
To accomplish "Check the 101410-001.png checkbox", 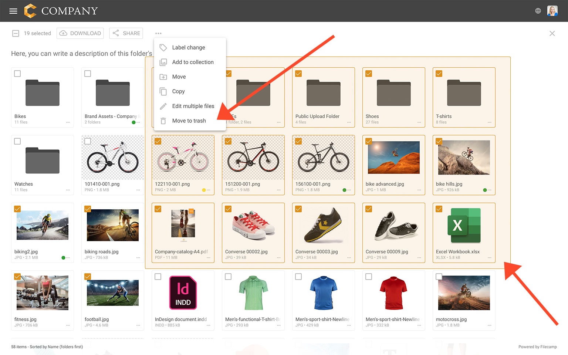I will 88,141.
